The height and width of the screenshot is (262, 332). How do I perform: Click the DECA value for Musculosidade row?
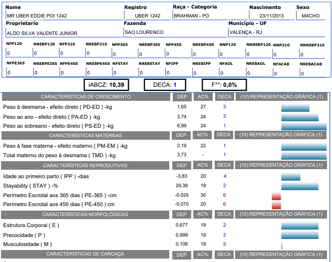pyautogui.click(x=225, y=244)
